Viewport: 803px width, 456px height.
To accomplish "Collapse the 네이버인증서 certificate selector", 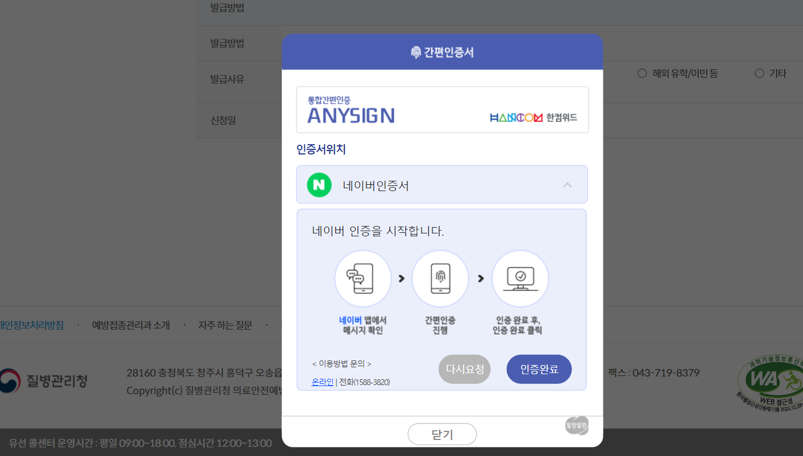I will coord(567,185).
